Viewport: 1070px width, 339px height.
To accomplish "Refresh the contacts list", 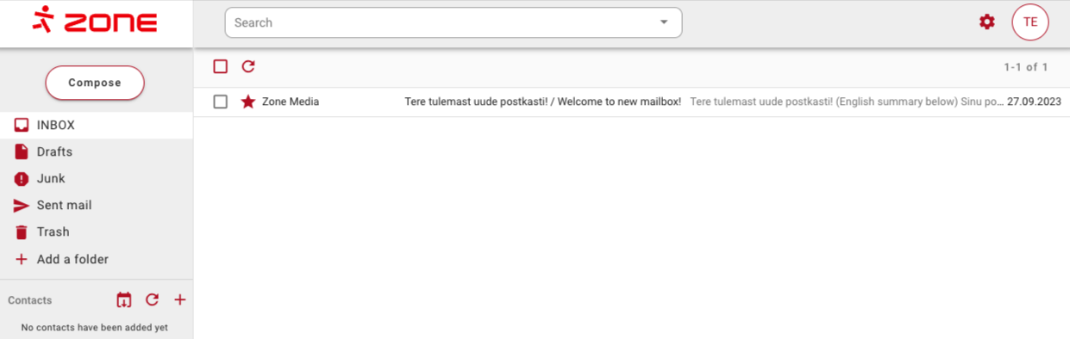I will 152,300.
